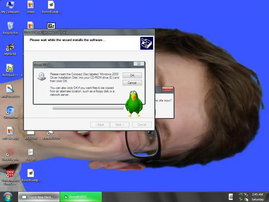Open the on-screen keyboard taskbar icon

click(231, 197)
